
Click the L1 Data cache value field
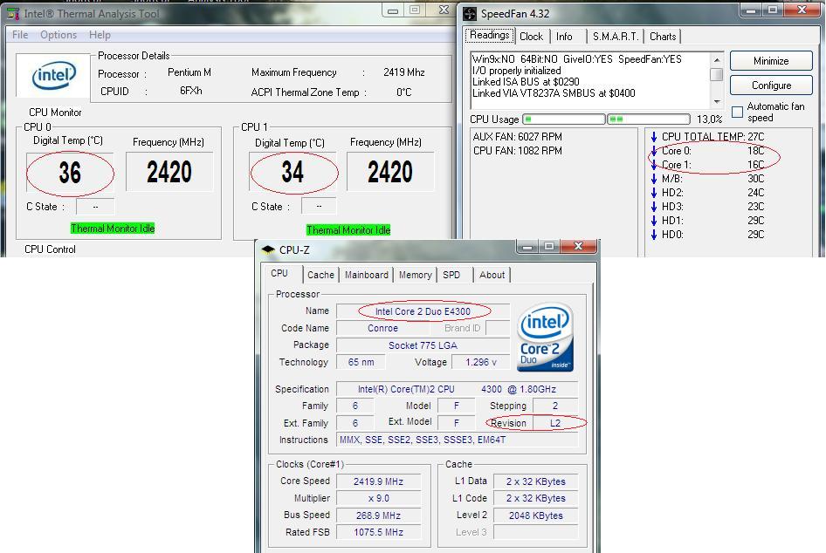pos(536,481)
